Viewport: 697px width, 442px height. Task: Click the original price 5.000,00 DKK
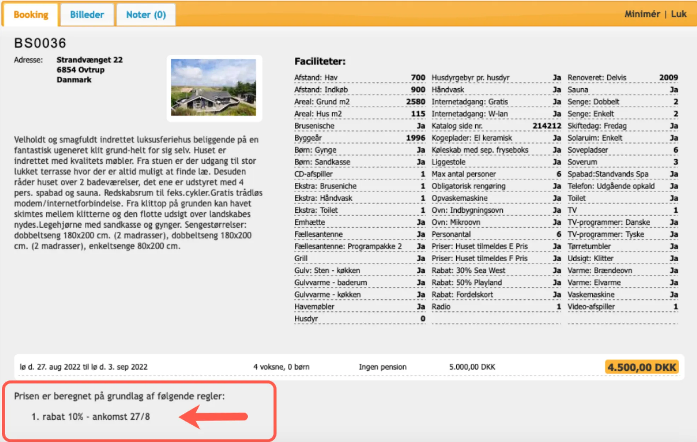[472, 367]
